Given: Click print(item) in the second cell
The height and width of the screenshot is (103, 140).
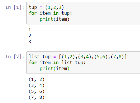Looking at the screenshot, I should tap(54, 69).
